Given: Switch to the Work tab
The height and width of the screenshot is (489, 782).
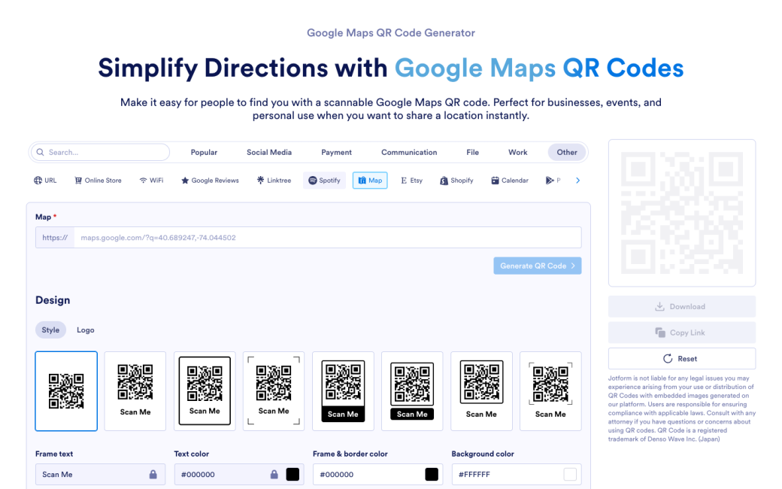Looking at the screenshot, I should [517, 152].
